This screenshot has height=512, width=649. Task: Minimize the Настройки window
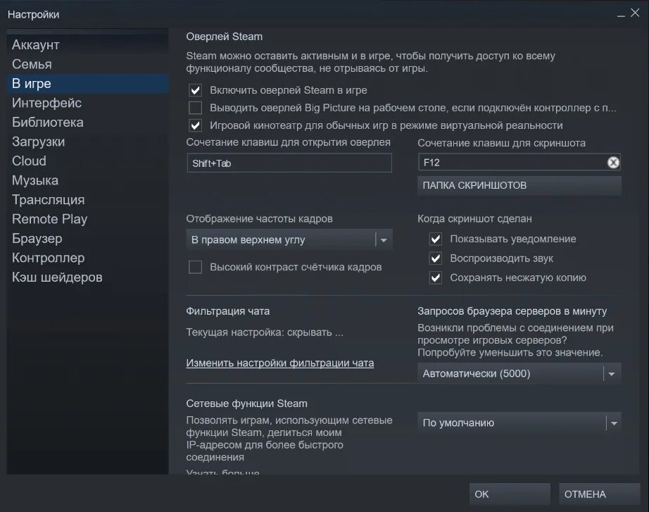621,15
